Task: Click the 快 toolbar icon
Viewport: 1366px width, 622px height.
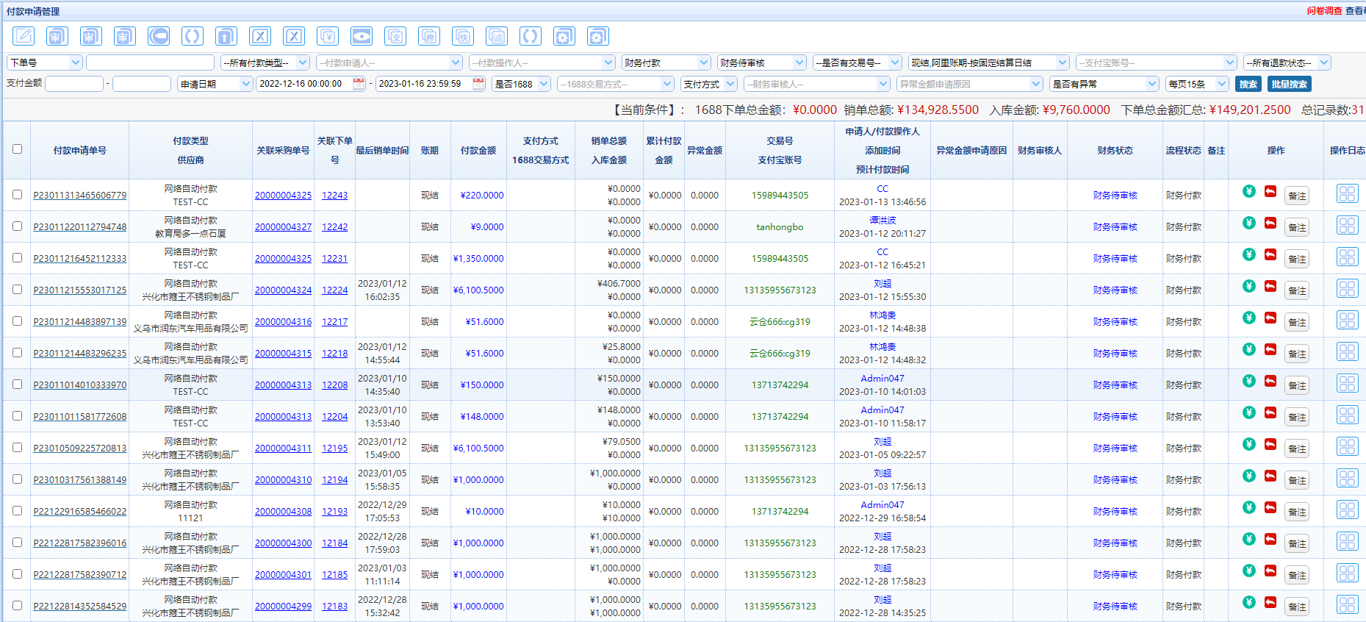Action: tap(463, 36)
